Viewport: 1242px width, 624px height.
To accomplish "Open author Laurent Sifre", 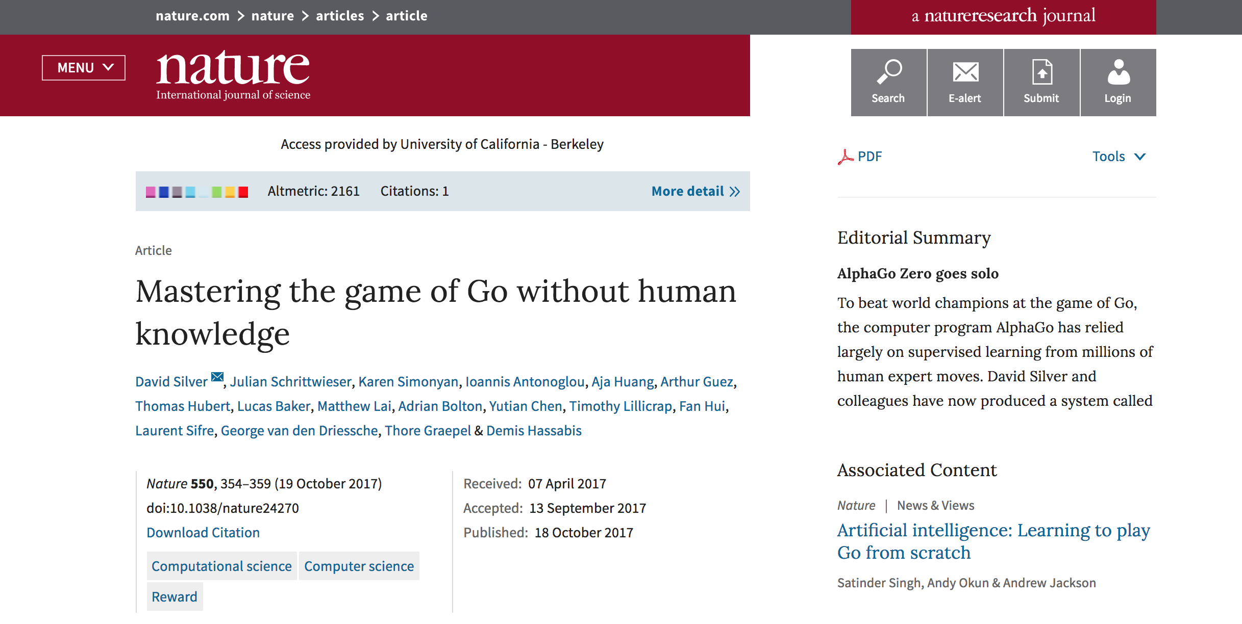I will pos(175,431).
